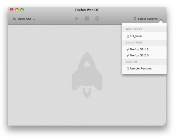Click the device icon beside Remote Runtime
This screenshot has width=176, height=138.
(x=128, y=68)
